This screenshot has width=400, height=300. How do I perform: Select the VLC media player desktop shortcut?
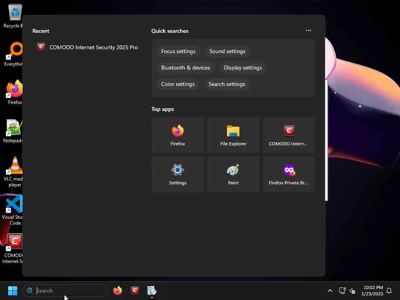[13, 172]
